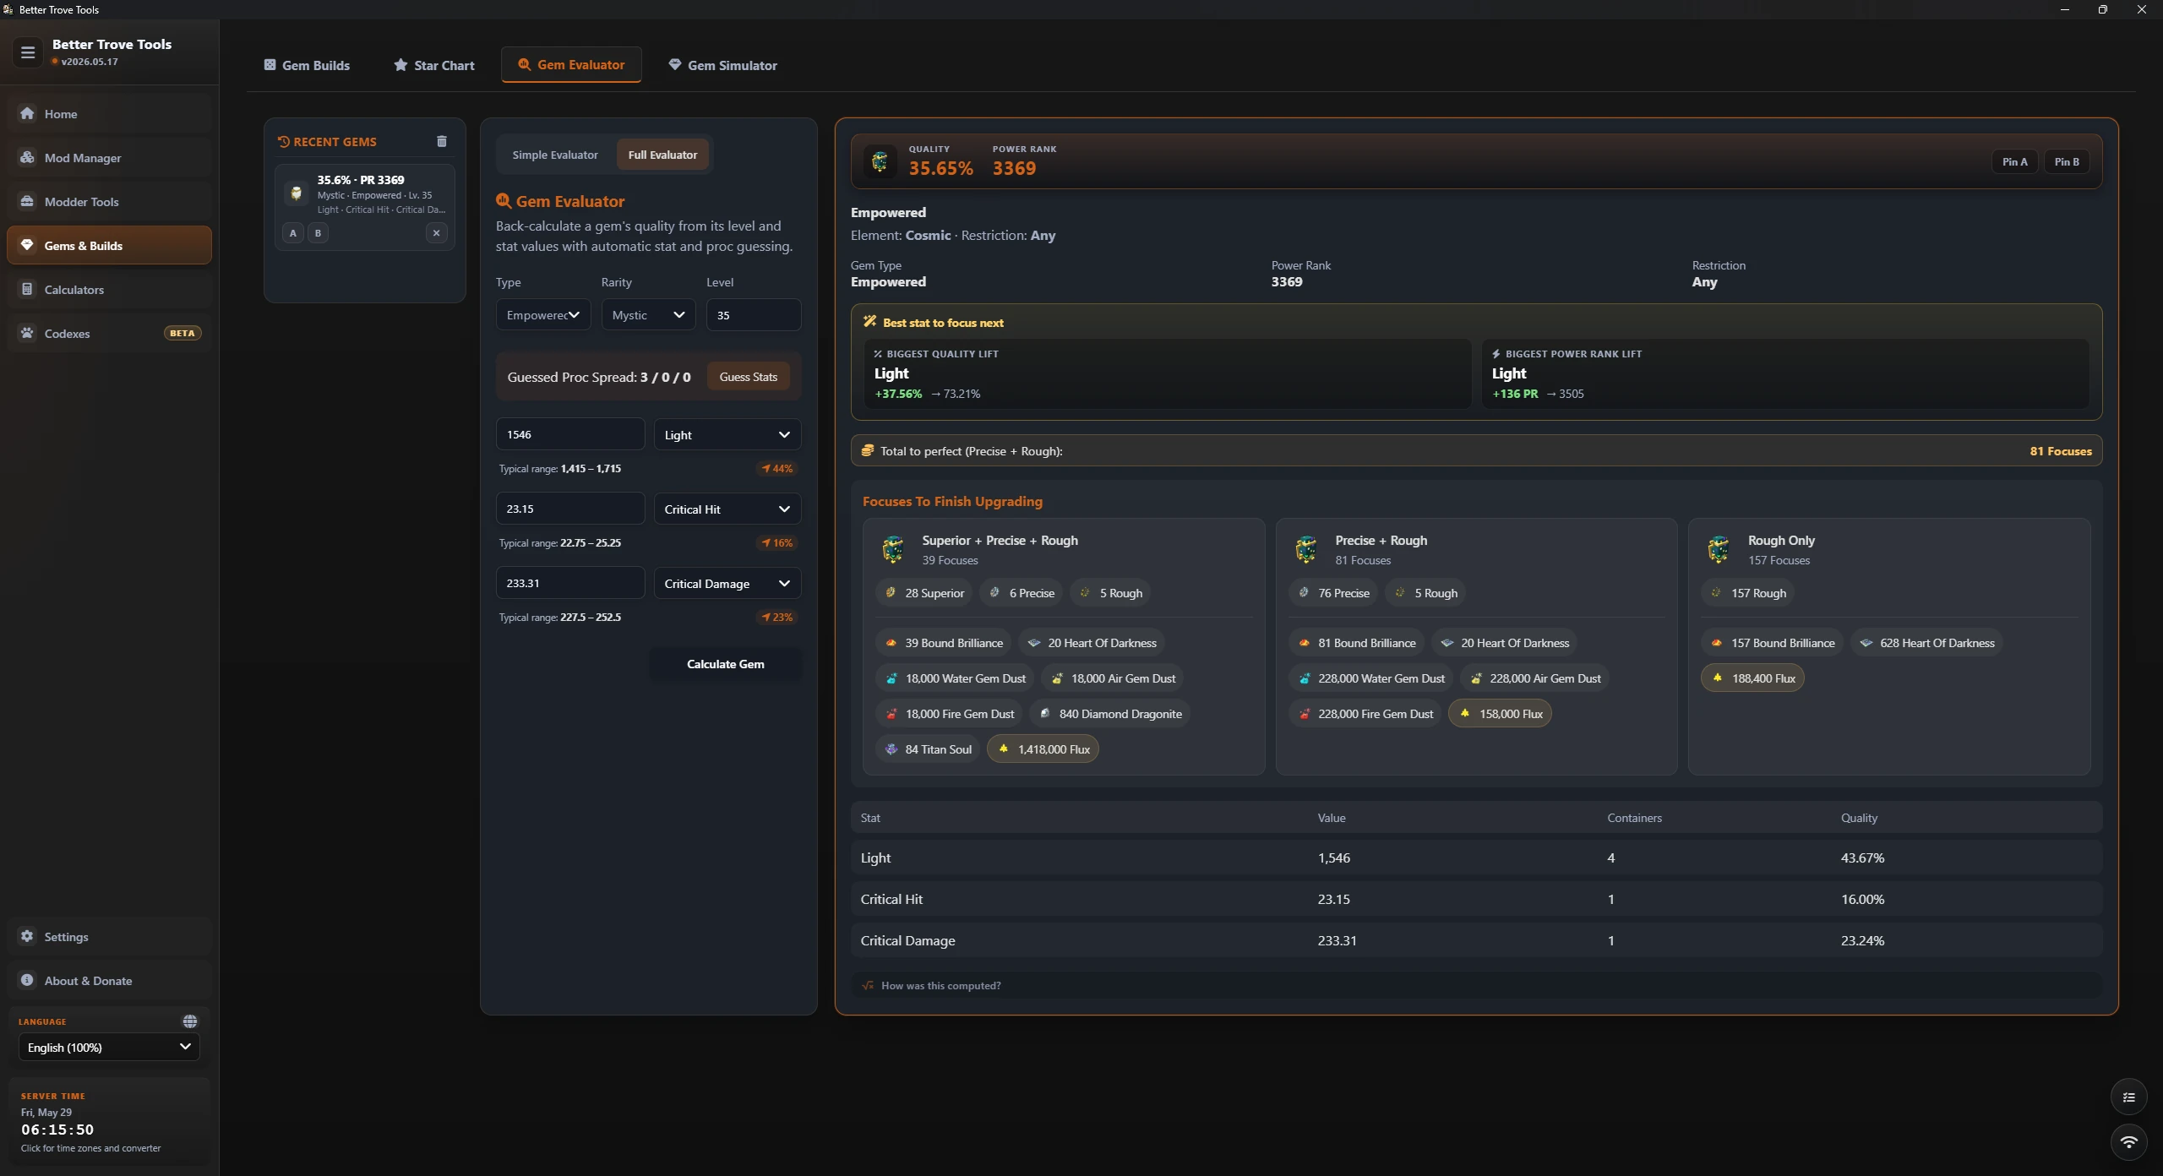Open the Light stat dropdown

[x=727, y=435]
